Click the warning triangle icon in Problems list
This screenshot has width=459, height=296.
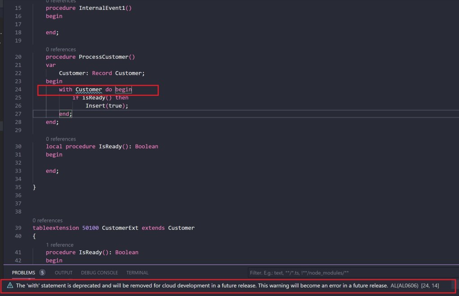pyautogui.click(x=10, y=285)
